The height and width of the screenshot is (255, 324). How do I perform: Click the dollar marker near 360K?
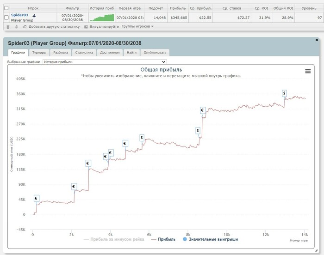point(284,93)
